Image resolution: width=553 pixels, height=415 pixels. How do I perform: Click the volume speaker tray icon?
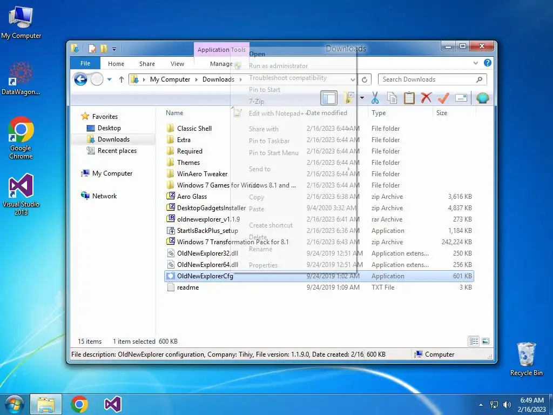(507, 404)
